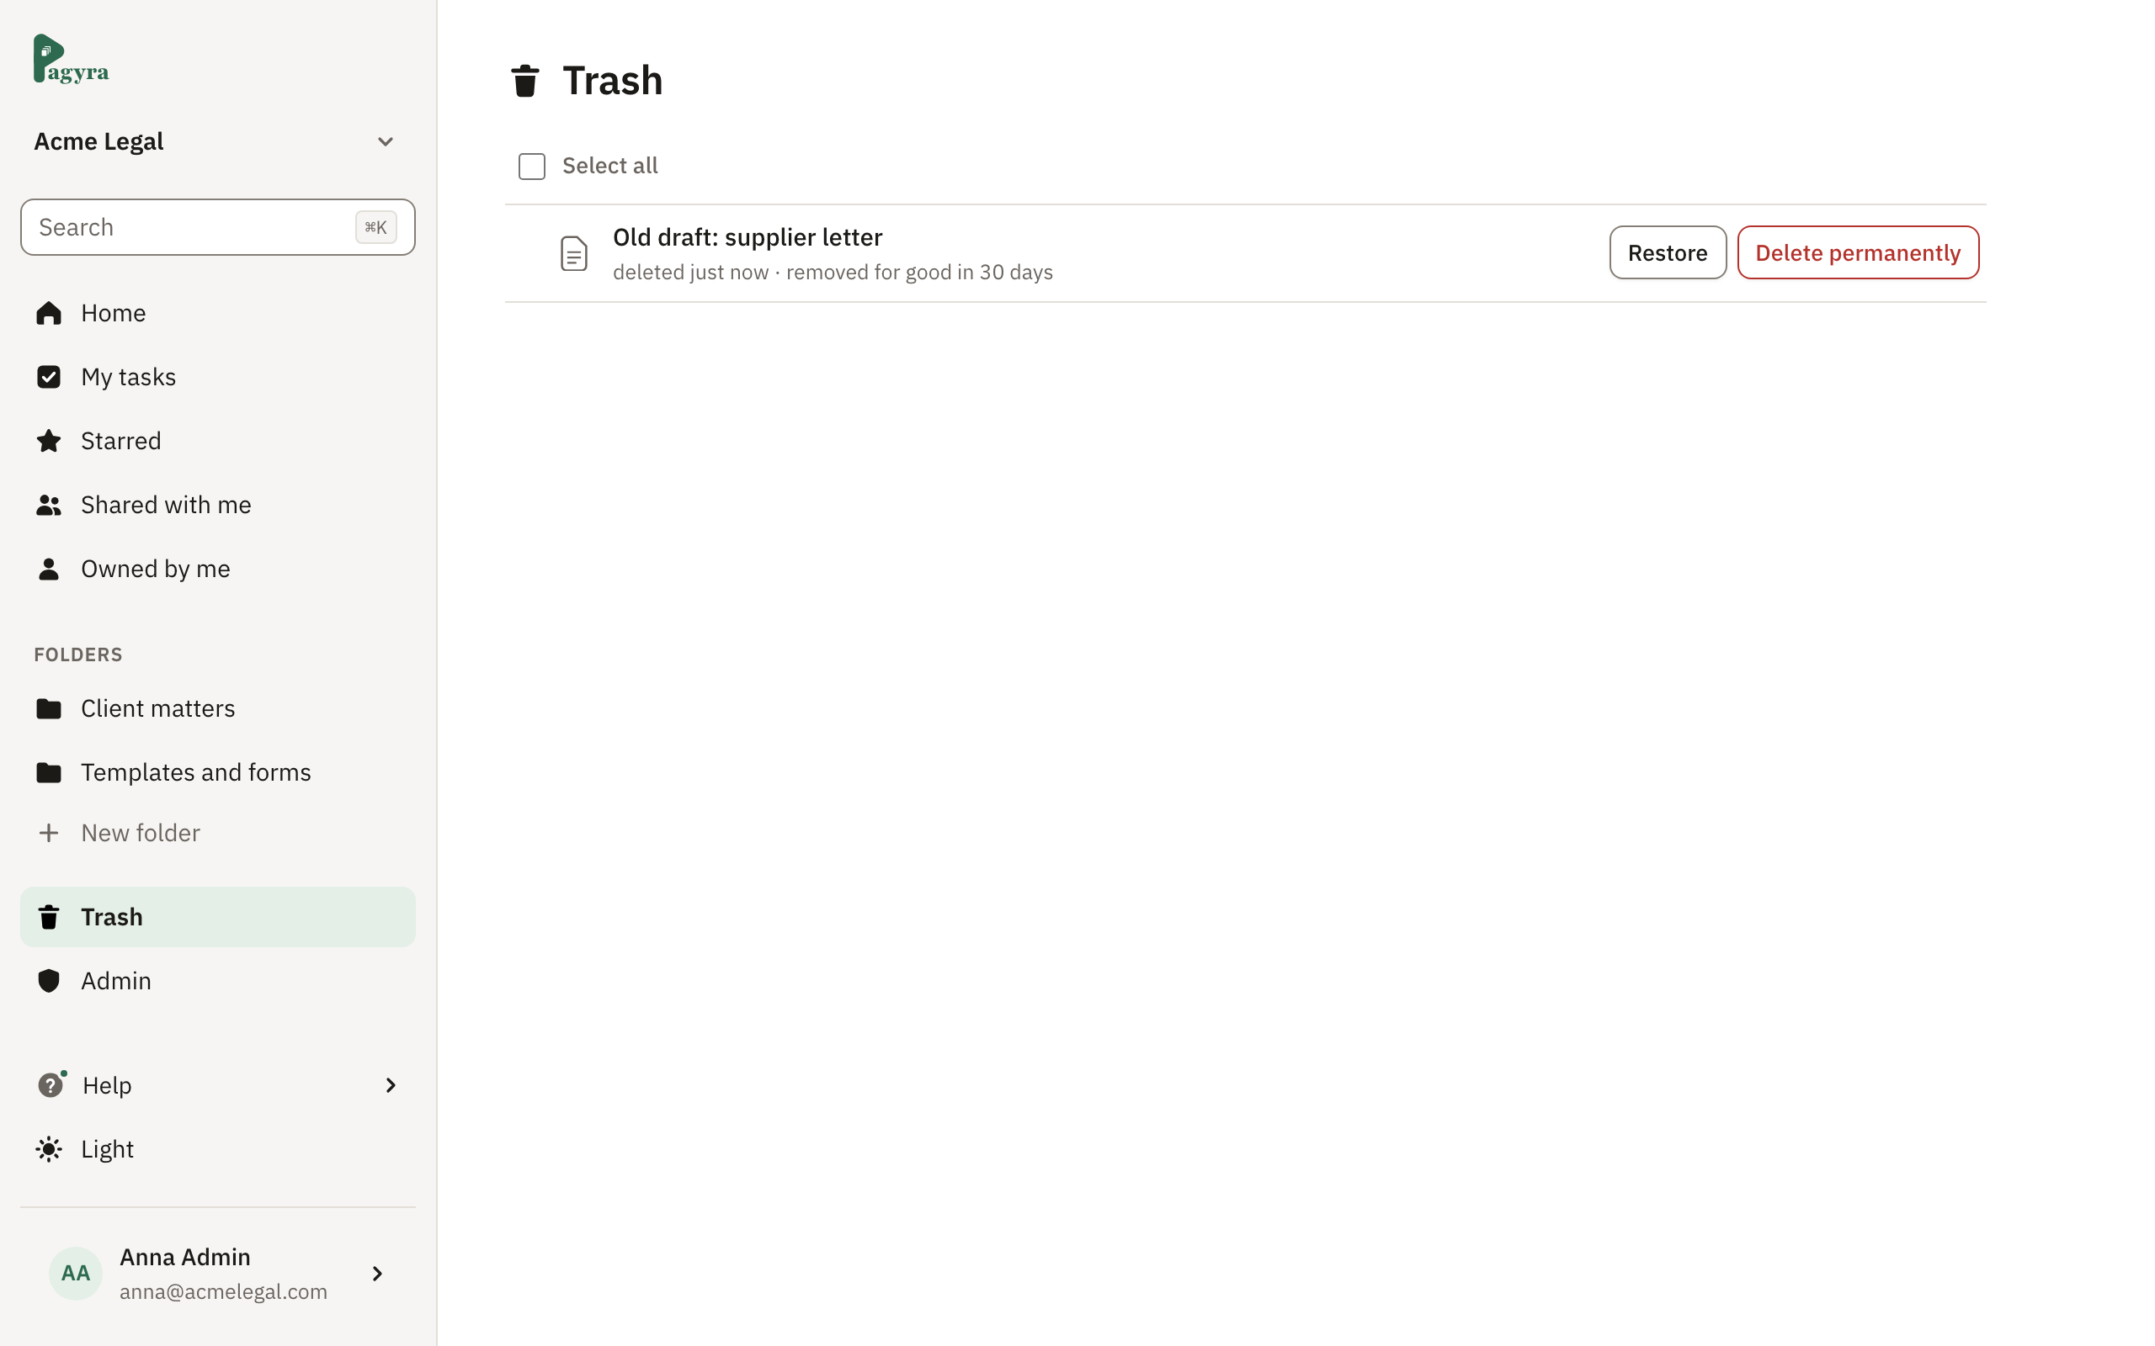Tick the Select all checkbox
The width and height of the screenshot is (2155, 1346).
pyautogui.click(x=532, y=167)
